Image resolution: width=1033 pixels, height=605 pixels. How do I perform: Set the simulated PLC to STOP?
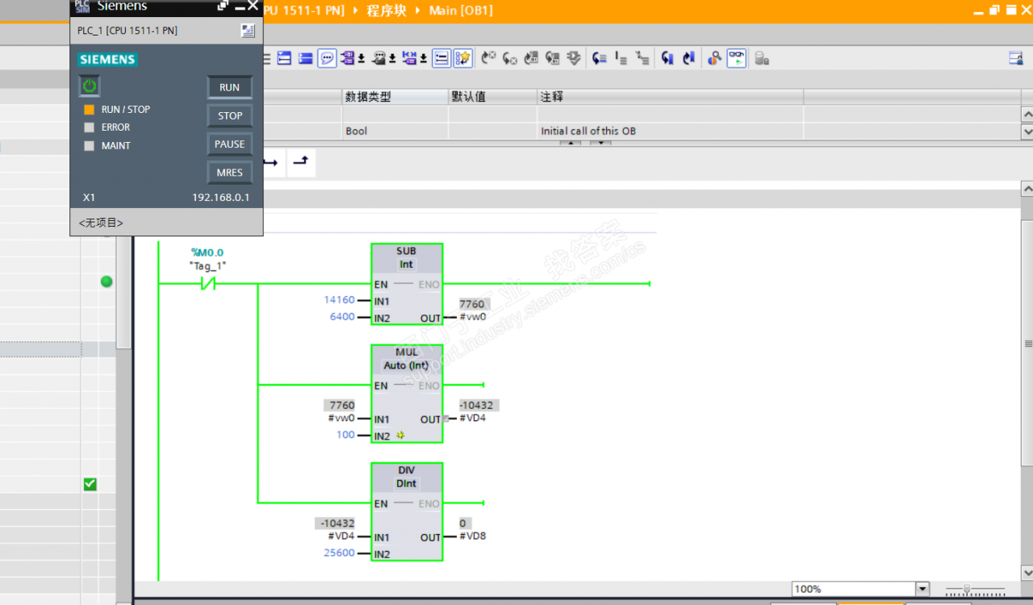point(229,115)
